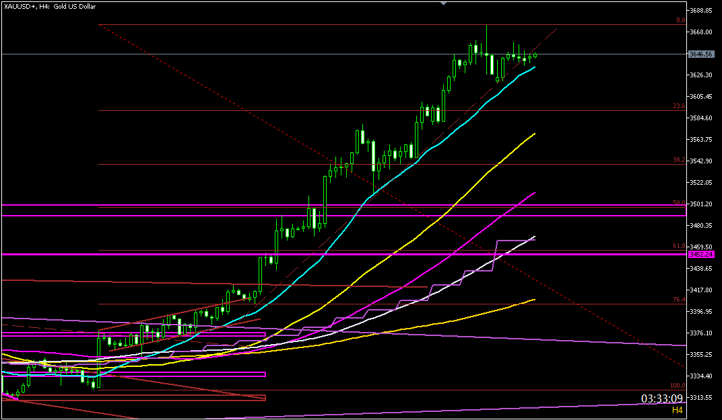The image size is (722, 420).
Task: Click the right end of the cyan moving average
Action: tap(535, 67)
